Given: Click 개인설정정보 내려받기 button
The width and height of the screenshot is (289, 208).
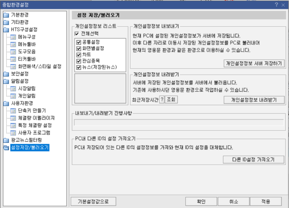Looking at the screenshot, I should tap(254, 100).
